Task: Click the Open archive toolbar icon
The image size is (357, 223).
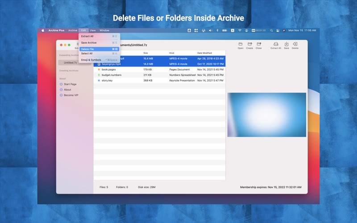Action: 241,44
